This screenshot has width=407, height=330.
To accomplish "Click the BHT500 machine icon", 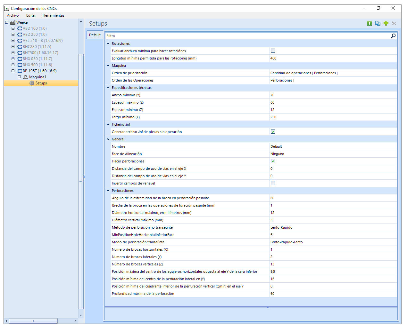I will pyautogui.click(x=19, y=53).
